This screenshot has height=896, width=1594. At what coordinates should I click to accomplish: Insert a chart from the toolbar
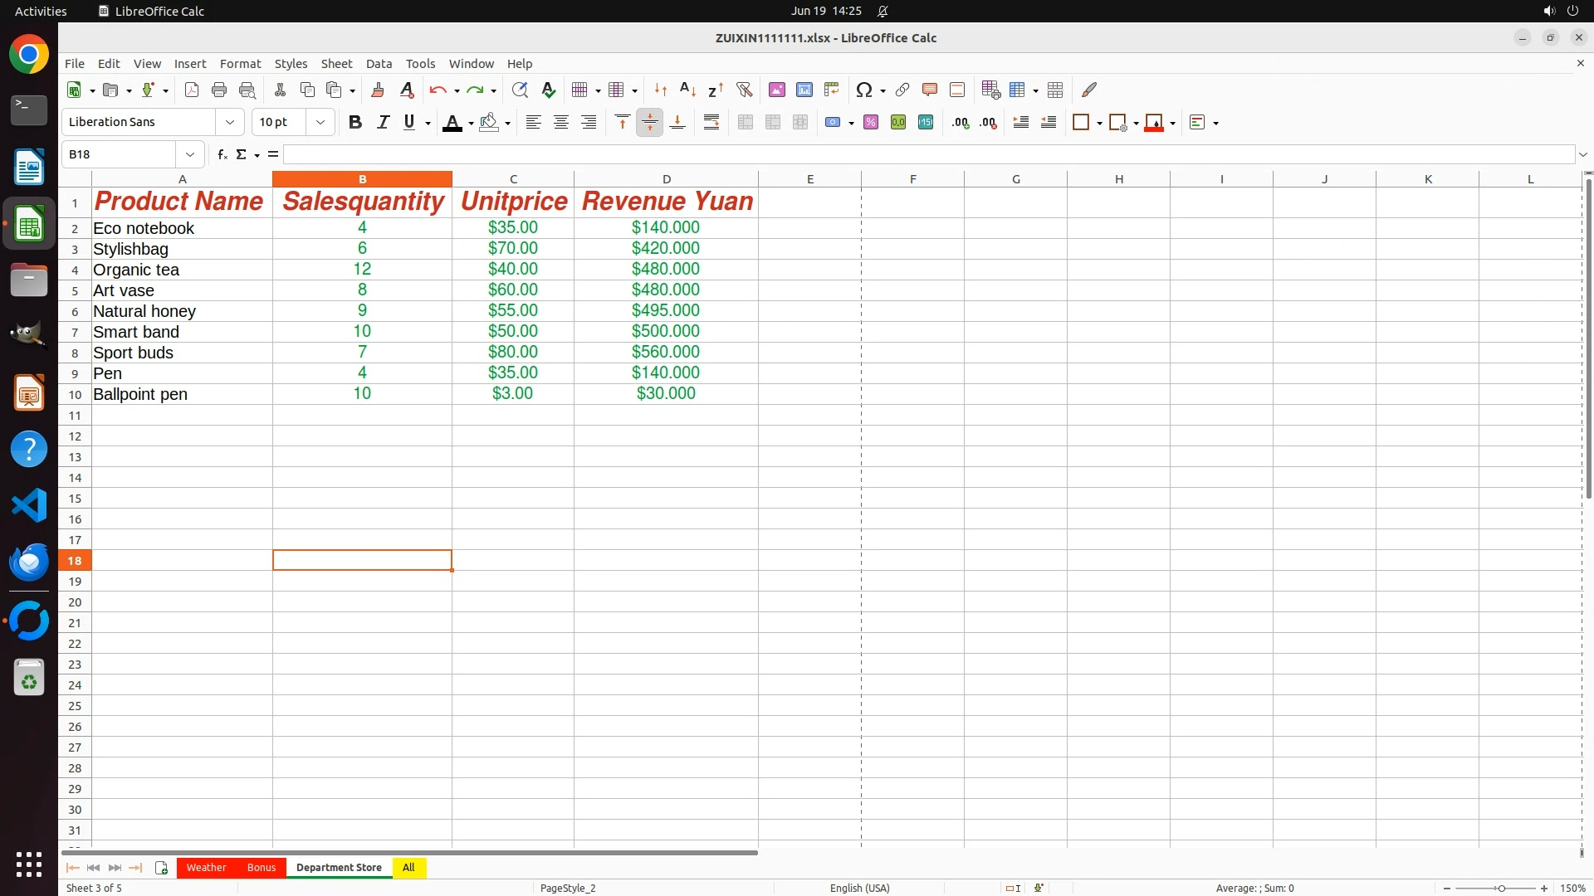(804, 90)
